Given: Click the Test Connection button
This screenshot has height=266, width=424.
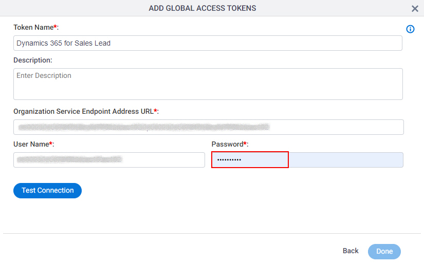Looking at the screenshot, I should coord(48,191).
